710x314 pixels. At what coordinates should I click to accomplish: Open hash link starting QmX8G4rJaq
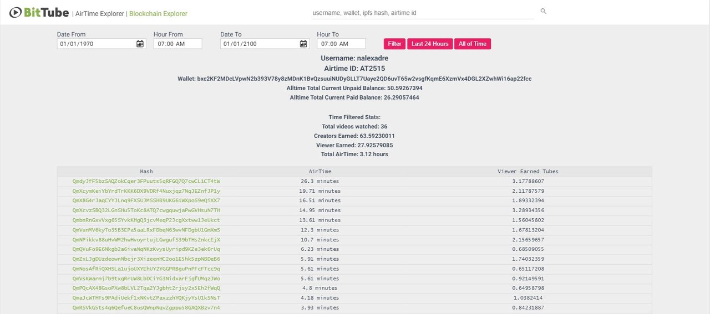pyautogui.click(x=146, y=200)
